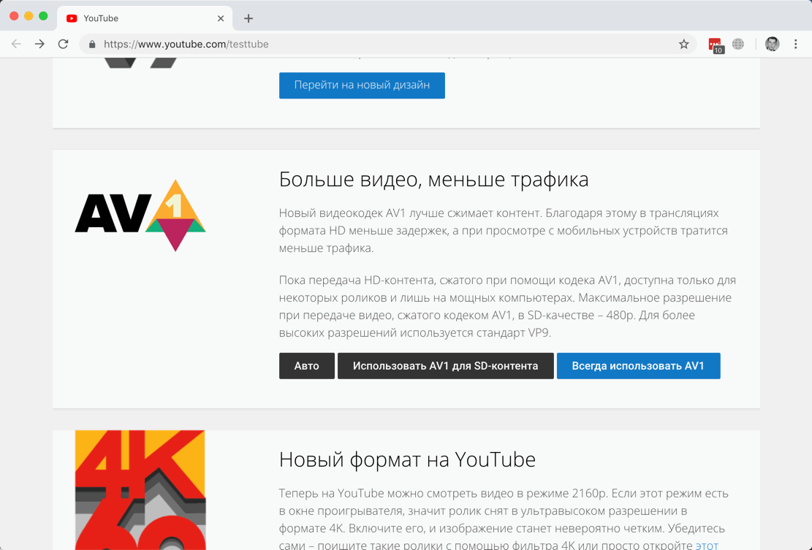The image size is (812, 550).
Task: Open the user profile avatar
Action: tap(772, 44)
